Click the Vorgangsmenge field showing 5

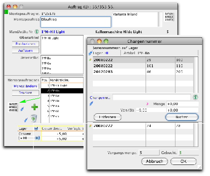pos(149,153)
